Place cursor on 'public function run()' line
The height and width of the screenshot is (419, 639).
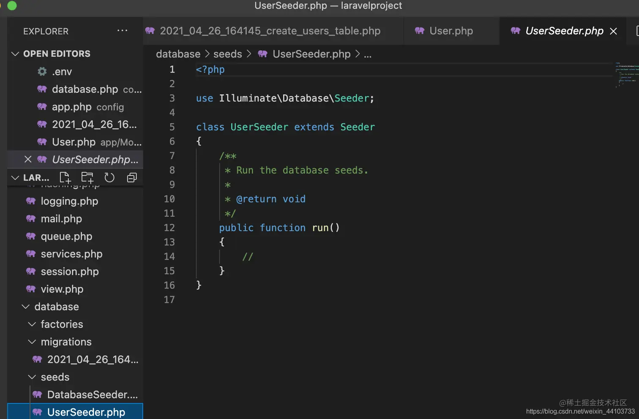click(279, 228)
